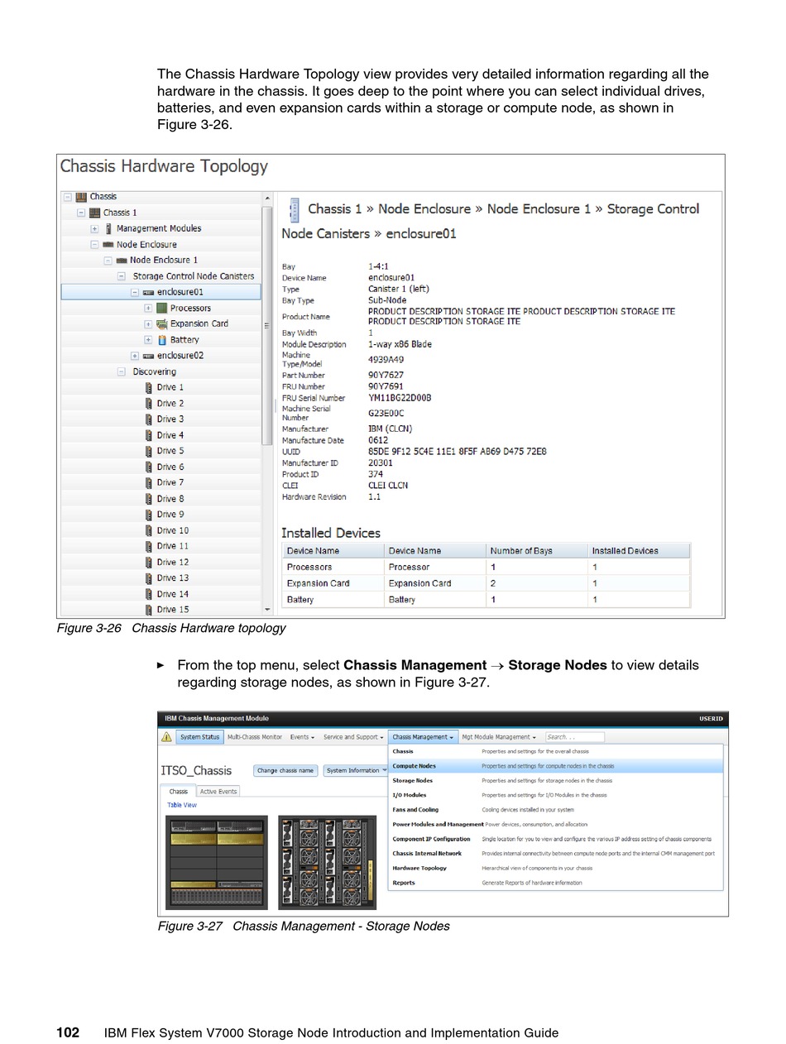Click the Drive 9 icon
Viewport: 786px width, 1044px height.
[x=149, y=515]
